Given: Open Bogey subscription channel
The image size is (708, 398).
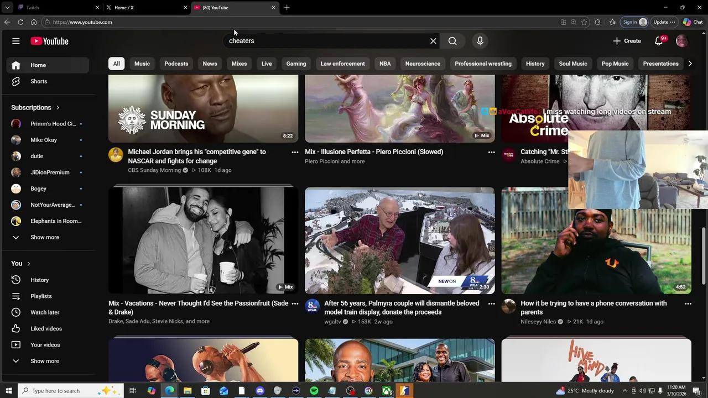Looking at the screenshot, I should 48,188.
